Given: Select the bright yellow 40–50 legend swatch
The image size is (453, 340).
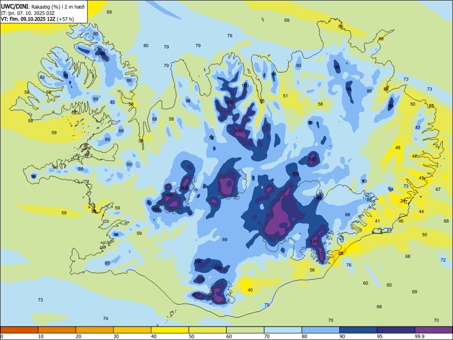Looking at the screenshot, I should tap(170, 330).
